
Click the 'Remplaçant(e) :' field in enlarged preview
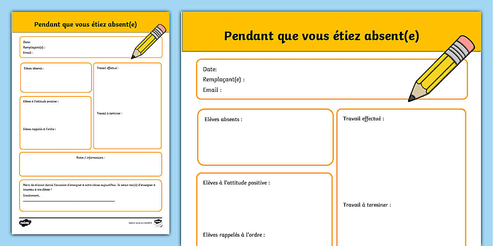223,80
